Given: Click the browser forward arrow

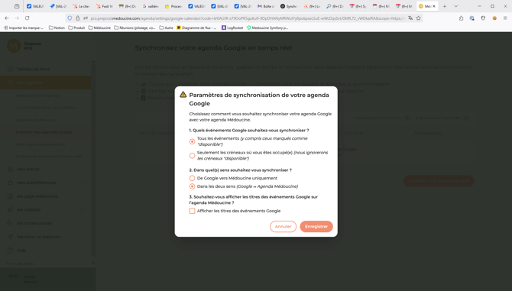Looking at the screenshot, I should (x=17, y=18).
